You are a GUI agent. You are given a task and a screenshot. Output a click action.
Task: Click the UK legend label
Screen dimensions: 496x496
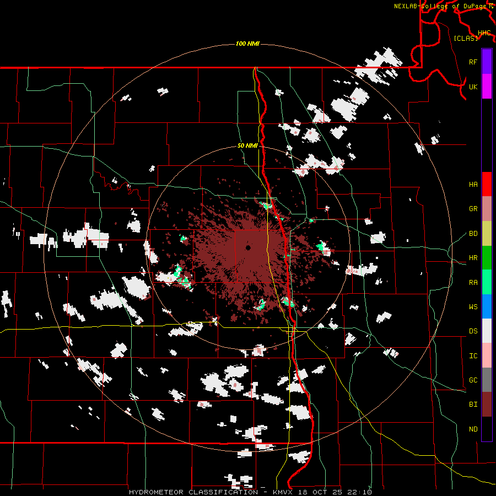[473, 87]
